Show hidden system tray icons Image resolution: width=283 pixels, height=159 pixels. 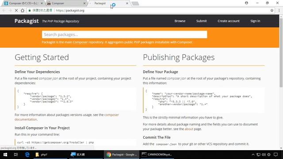(x=253, y=155)
